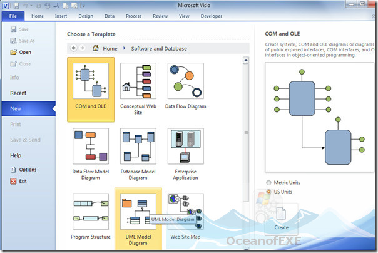Open the Help section in sidebar

16,155
